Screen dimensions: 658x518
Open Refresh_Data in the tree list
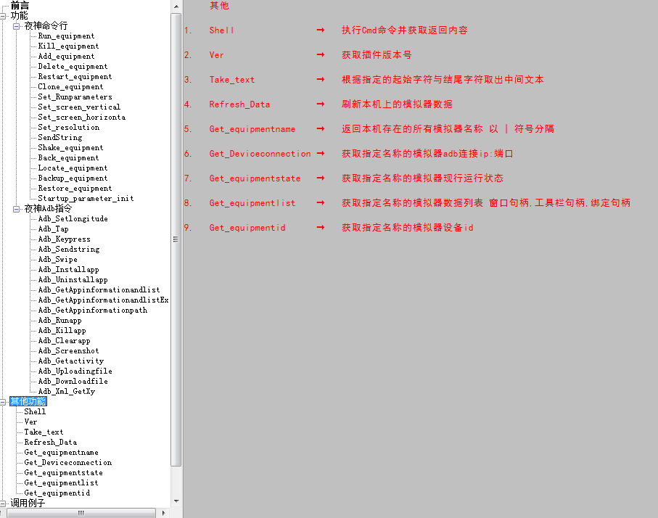pos(50,442)
